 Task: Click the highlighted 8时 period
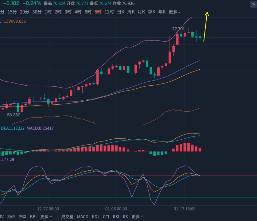tap(98, 12)
